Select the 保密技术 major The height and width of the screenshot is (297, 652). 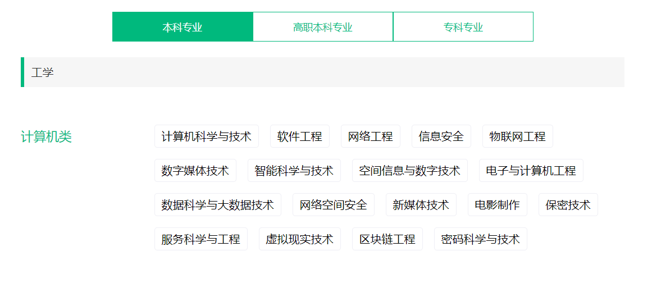(568, 205)
